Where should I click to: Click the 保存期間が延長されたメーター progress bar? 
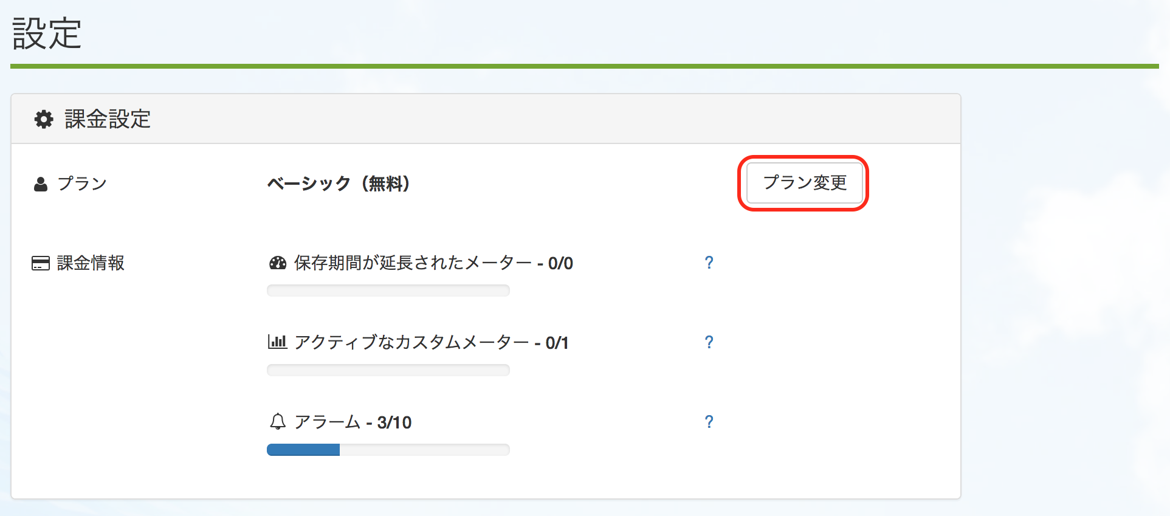tap(388, 291)
